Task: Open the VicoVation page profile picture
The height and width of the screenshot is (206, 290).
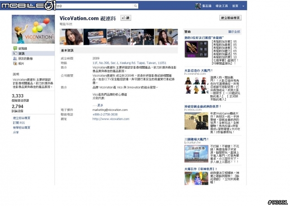Action: (x=33, y=29)
